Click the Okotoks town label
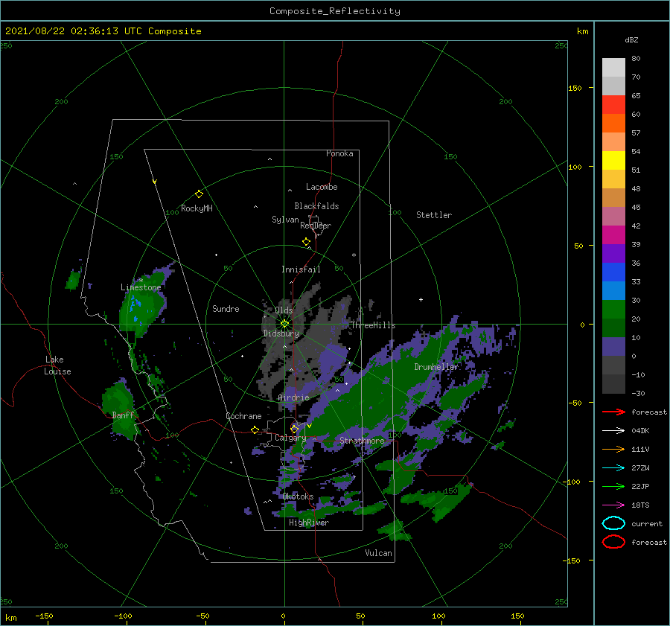Image resolution: width=670 pixels, height=626 pixels. pyautogui.click(x=298, y=497)
